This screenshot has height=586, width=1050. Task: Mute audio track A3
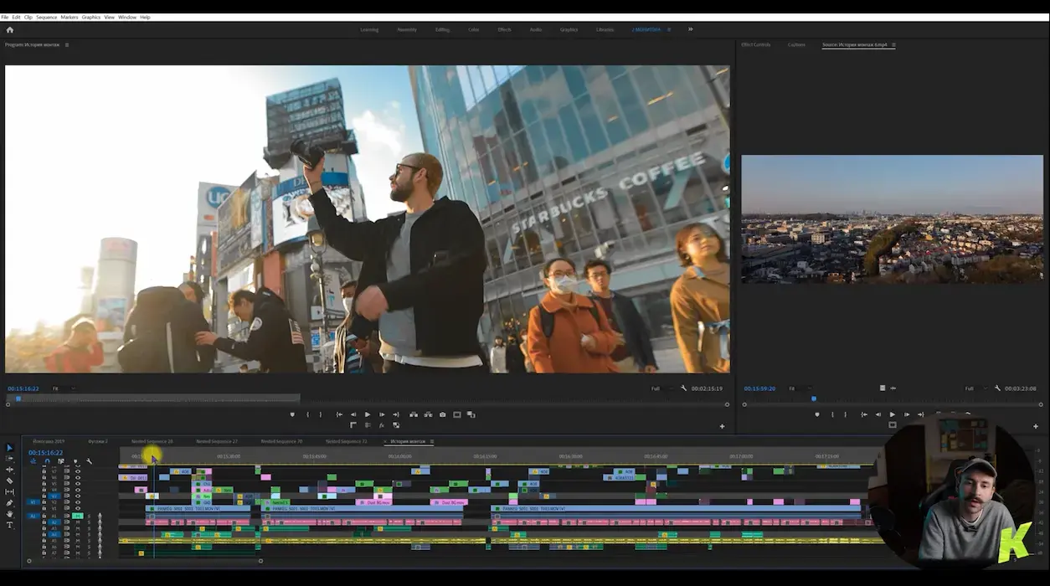pyautogui.click(x=78, y=528)
